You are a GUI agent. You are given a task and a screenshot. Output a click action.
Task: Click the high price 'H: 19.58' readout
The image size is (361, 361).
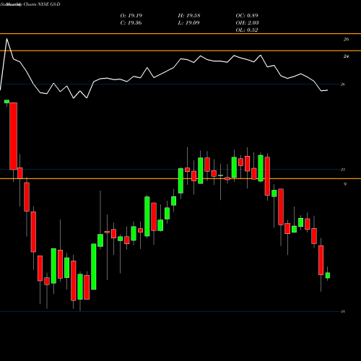pos(189,16)
